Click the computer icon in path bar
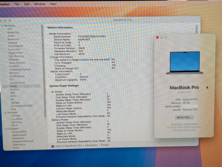Image resolution: width=222 pixels, height=167 pixels. tap(53, 146)
